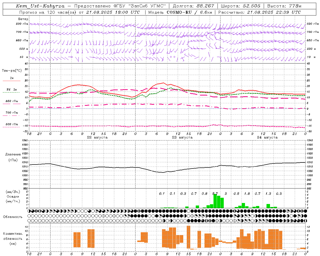Select the (мм/1ч.) precipitation unit label
The width and height of the screenshot is (320, 256).
(13, 201)
